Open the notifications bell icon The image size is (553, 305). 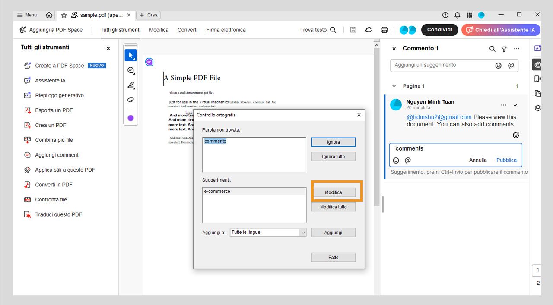(x=457, y=15)
